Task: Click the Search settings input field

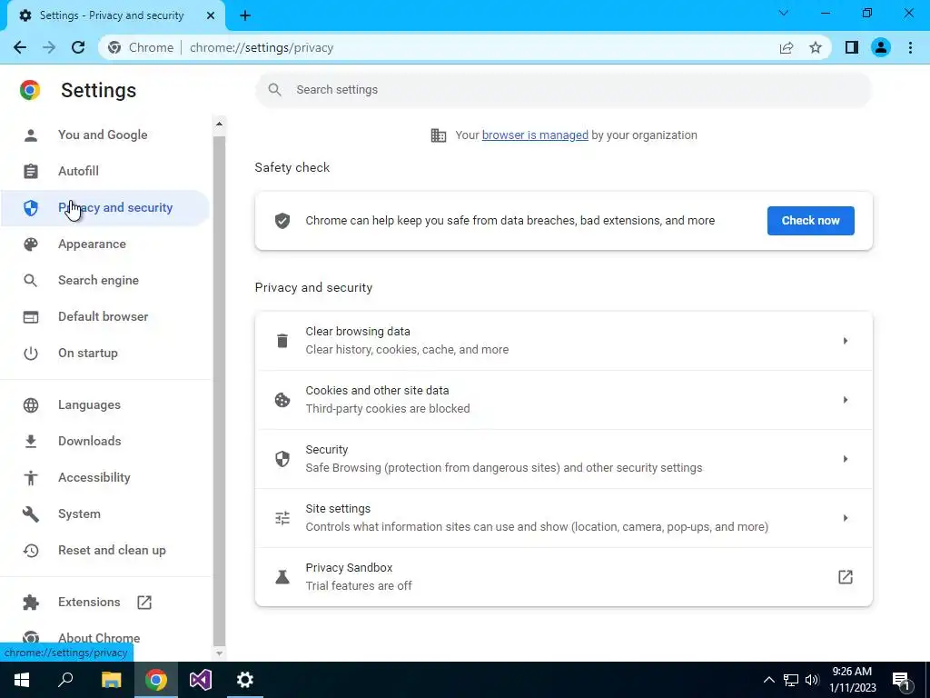Action: (563, 90)
